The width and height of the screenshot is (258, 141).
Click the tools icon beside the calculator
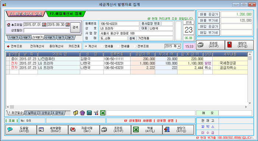(96, 113)
